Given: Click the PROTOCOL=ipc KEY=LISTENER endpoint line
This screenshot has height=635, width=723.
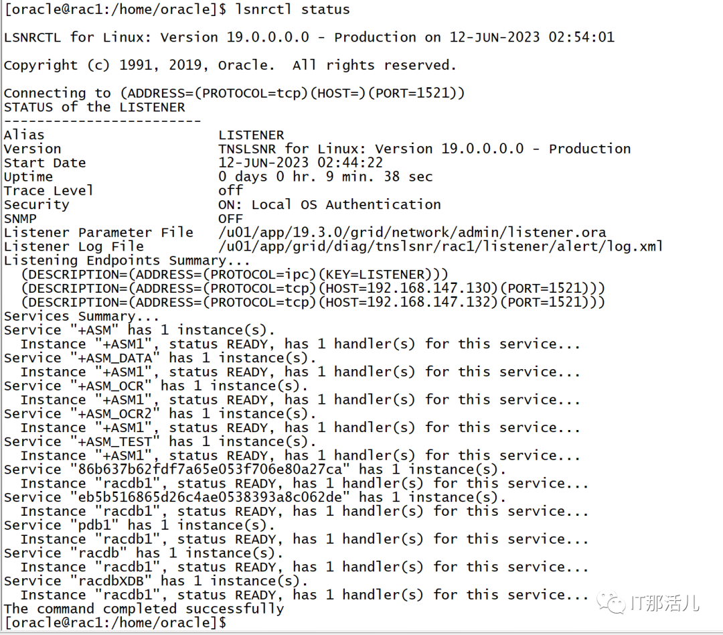Looking at the screenshot, I should pos(235,275).
